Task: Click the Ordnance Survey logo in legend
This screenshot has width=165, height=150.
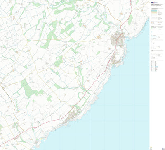Action: 154,2
